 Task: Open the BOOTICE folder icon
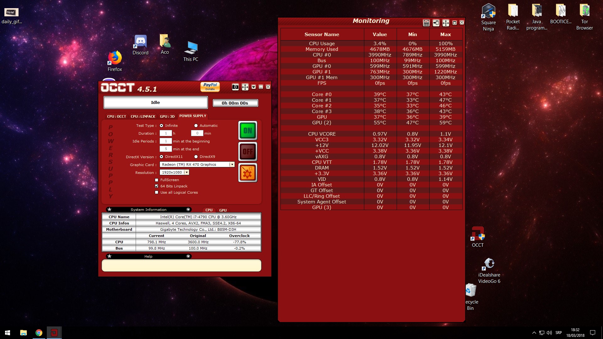[x=561, y=14]
